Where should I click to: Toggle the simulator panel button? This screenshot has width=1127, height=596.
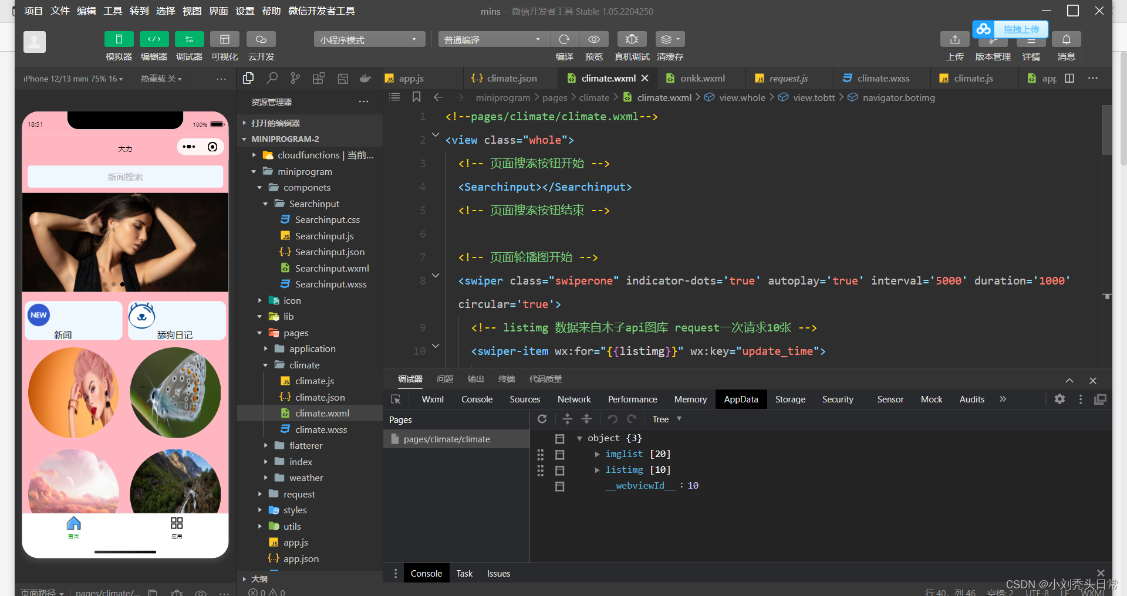pyautogui.click(x=119, y=39)
